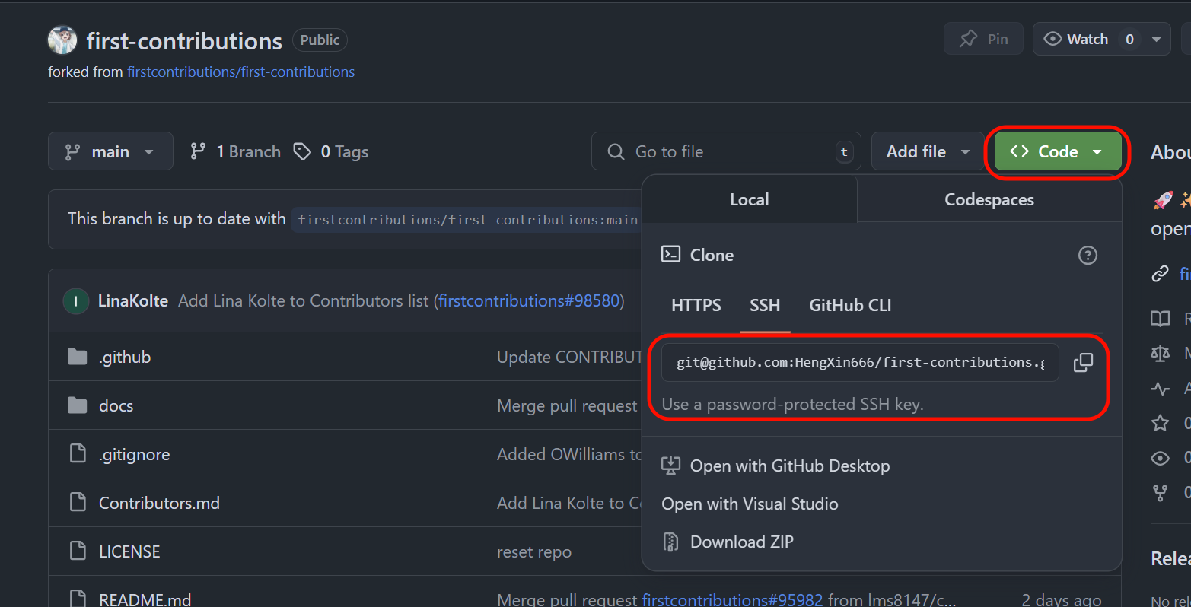1191x607 pixels.
Task: Click the tags icon showing 0 Tags
Action: click(303, 152)
